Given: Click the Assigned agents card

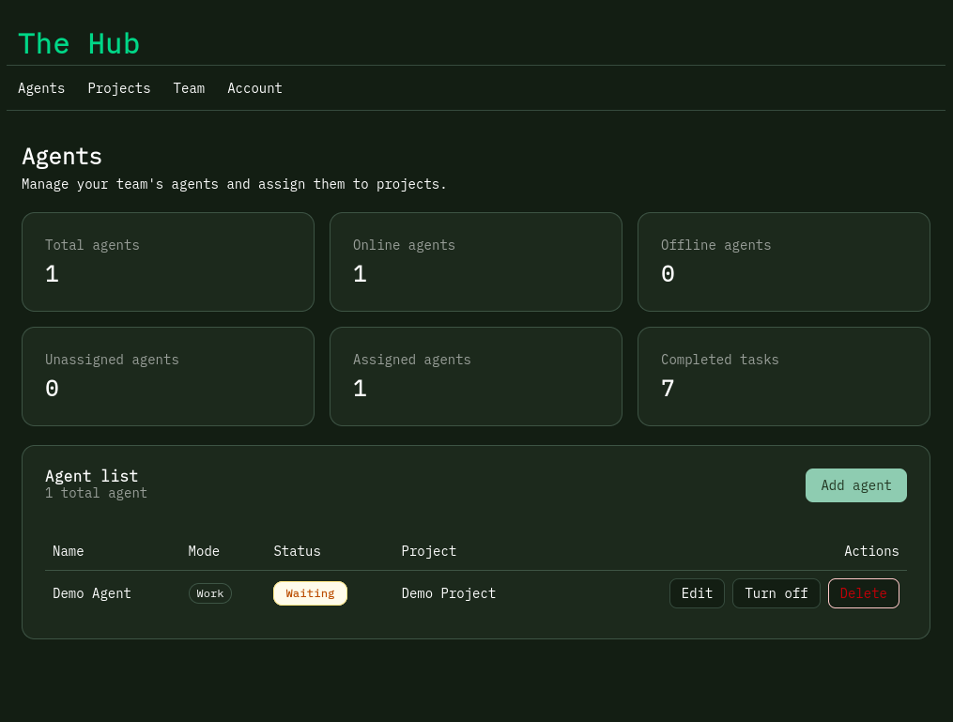Looking at the screenshot, I should [x=475, y=376].
